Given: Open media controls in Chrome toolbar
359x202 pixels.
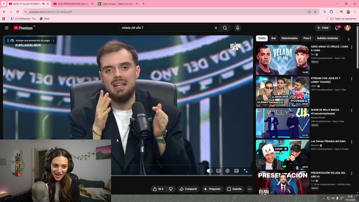Looking at the screenshot, I should (x=341, y=12).
